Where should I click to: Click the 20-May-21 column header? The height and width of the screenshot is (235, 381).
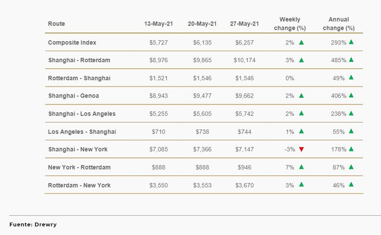202,24
